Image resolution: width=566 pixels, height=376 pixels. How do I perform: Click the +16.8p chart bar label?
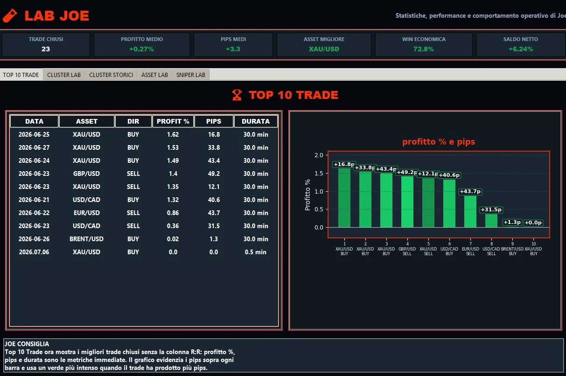344,164
